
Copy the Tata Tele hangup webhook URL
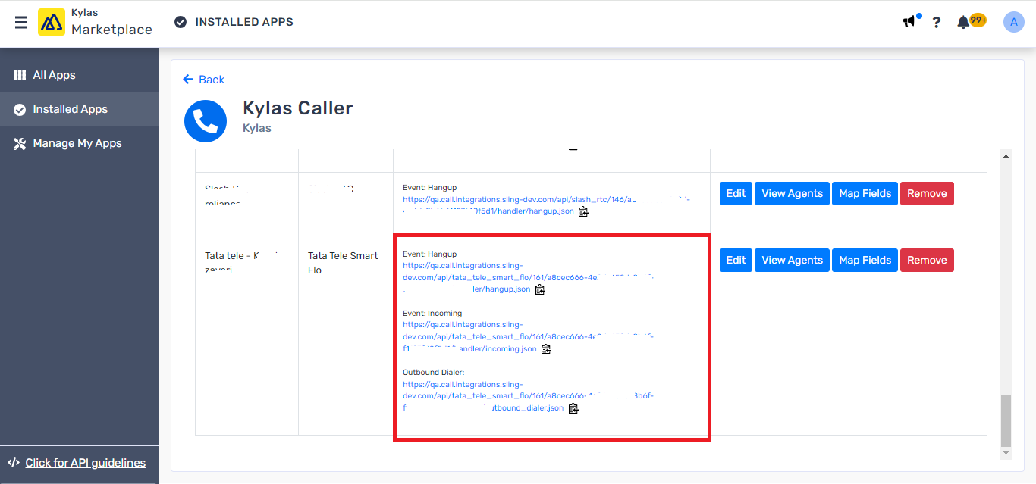coord(540,289)
